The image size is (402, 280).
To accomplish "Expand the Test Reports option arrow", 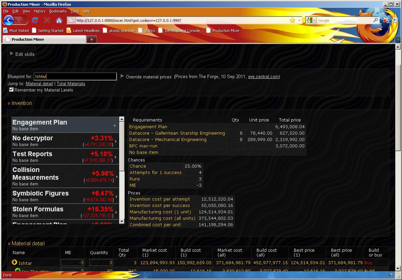I will tap(116, 157).
